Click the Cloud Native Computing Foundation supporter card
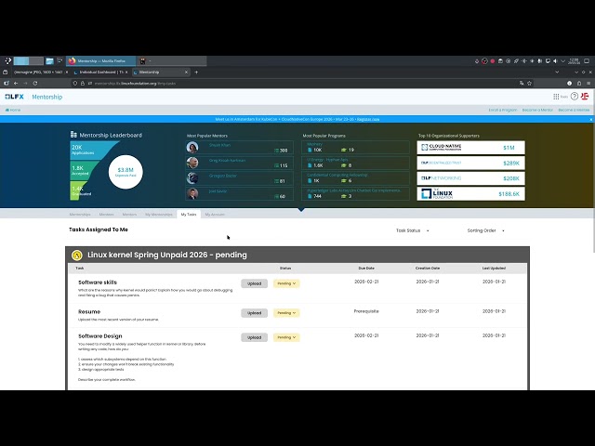The image size is (595, 446). pos(471,148)
